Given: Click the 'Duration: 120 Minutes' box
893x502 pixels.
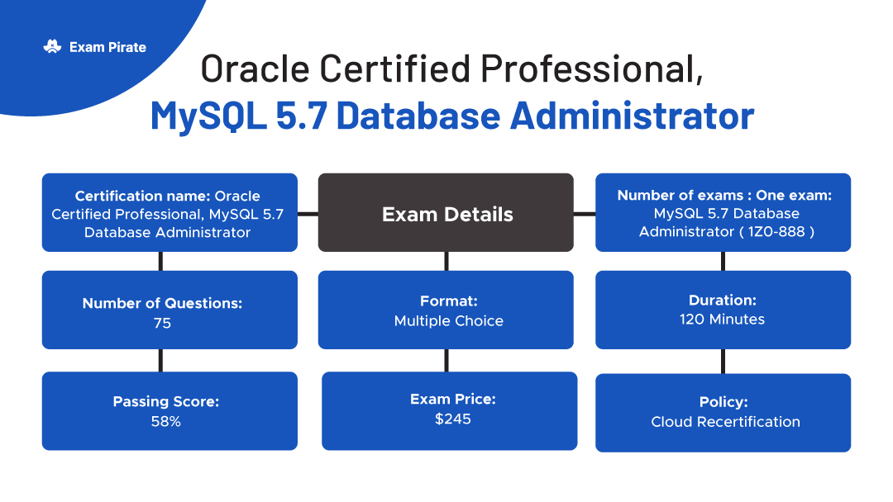Looking at the screenshot, I should point(723,310).
